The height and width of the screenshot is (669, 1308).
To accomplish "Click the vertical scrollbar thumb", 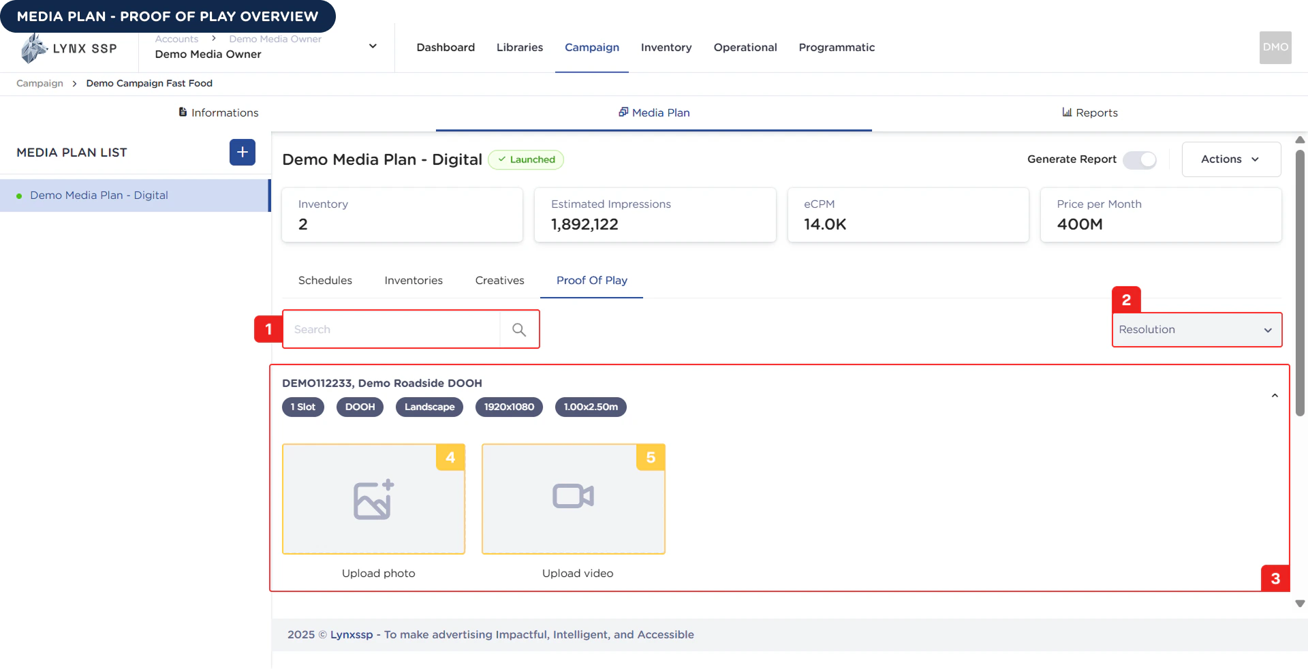I will (x=1300, y=283).
